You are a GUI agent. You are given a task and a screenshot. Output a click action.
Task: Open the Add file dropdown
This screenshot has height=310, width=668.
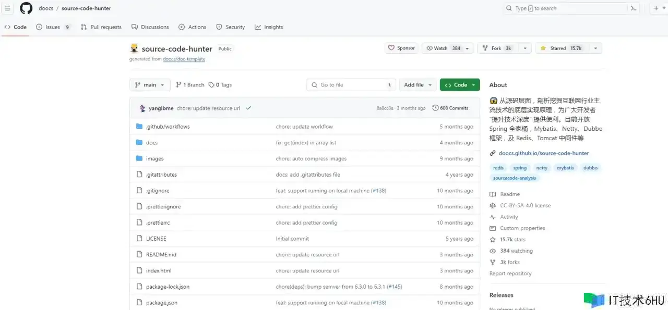[418, 85]
